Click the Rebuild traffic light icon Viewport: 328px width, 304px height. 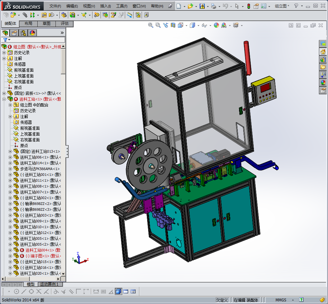(248, 6)
